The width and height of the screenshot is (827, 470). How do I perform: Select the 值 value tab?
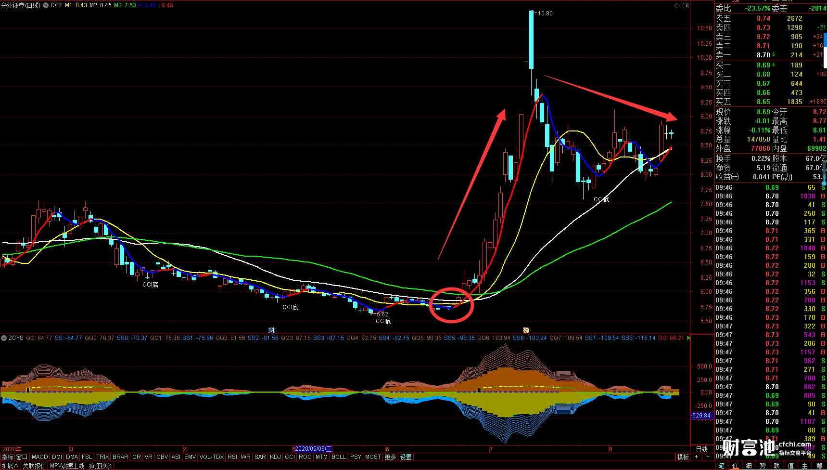pyautogui.click(x=791, y=466)
